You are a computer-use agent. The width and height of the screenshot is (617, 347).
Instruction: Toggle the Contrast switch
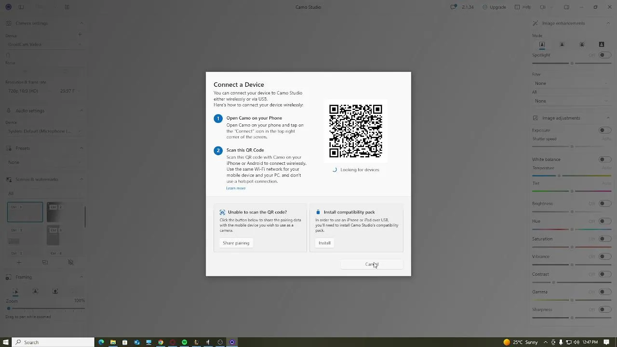tap(605, 274)
